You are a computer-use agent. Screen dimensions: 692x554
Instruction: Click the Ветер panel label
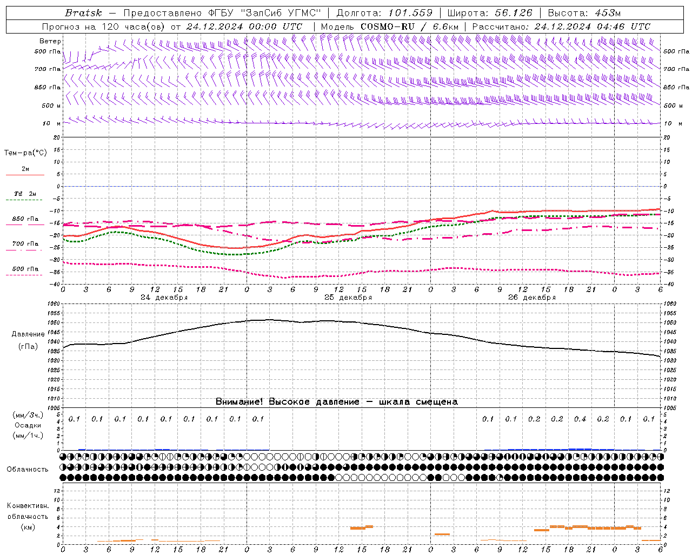point(50,41)
